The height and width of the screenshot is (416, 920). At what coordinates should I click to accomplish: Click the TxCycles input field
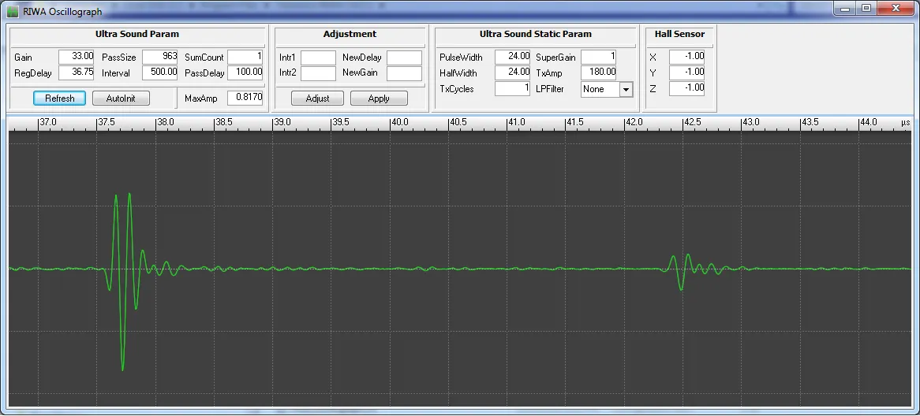point(512,88)
